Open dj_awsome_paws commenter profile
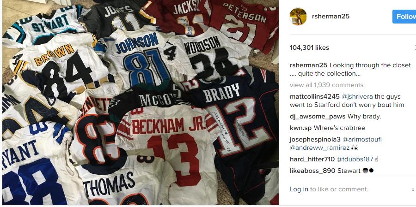 (318, 117)
